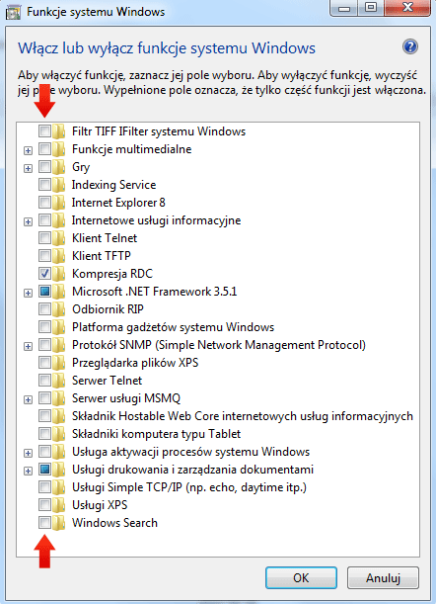The height and width of the screenshot is (604, 436).
Task: Click the folder icon next to Kompresja RDC
Action: (59, 274)
